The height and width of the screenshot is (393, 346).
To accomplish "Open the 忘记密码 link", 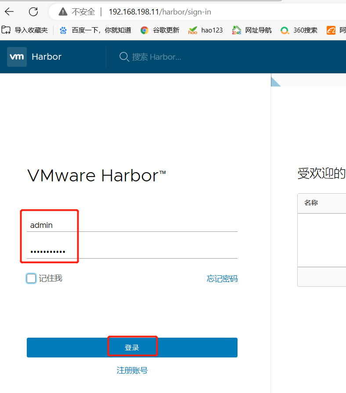I will (x=222, y=279).
